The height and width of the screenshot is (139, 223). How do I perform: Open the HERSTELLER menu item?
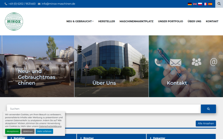pyautogui.click(x=107, y=21)
